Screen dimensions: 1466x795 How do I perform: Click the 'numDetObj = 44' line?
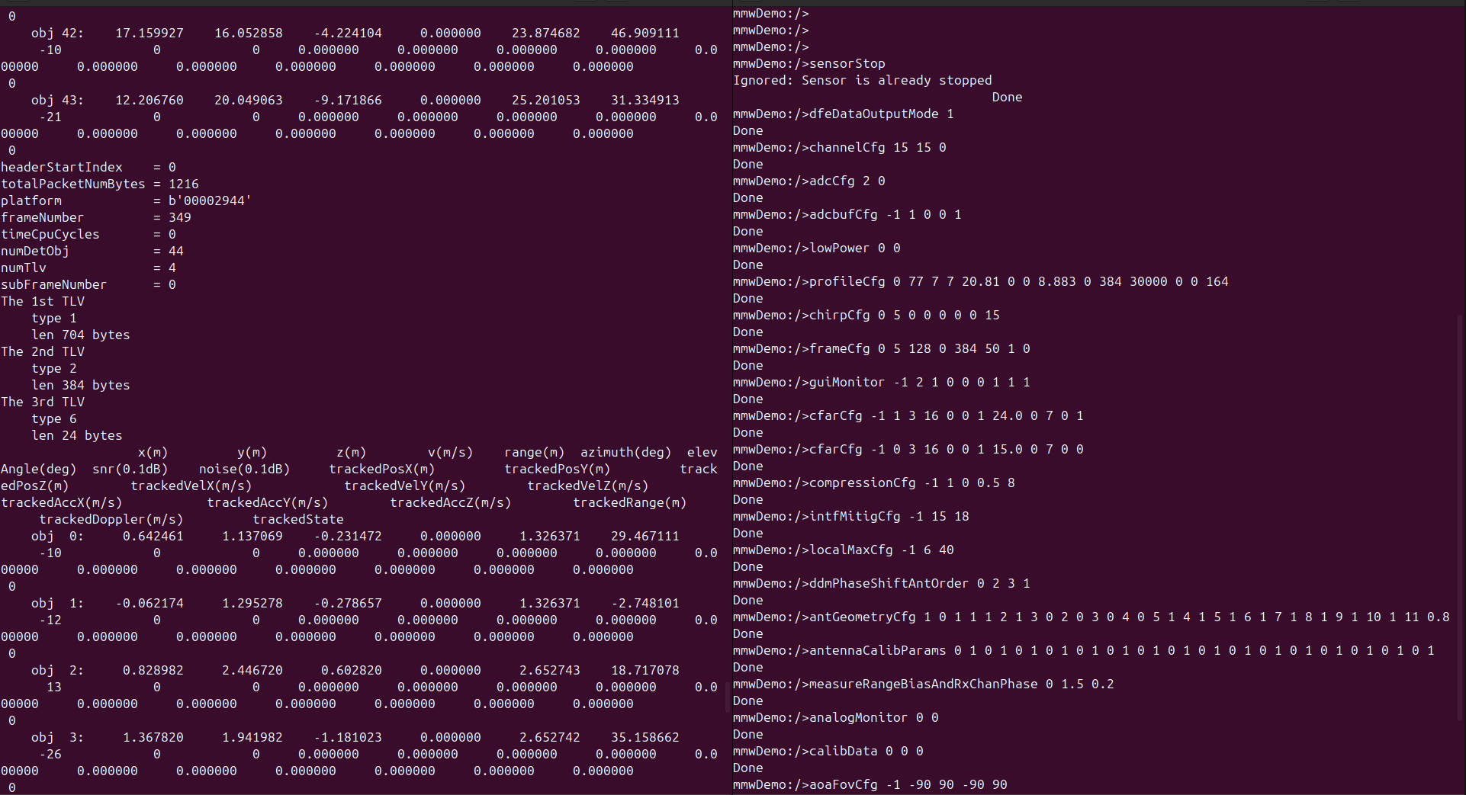pyautogui.click(x=92, y=252)
